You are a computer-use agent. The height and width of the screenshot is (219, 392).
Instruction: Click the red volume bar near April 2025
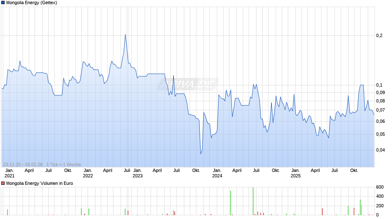(x=322, y=212)
